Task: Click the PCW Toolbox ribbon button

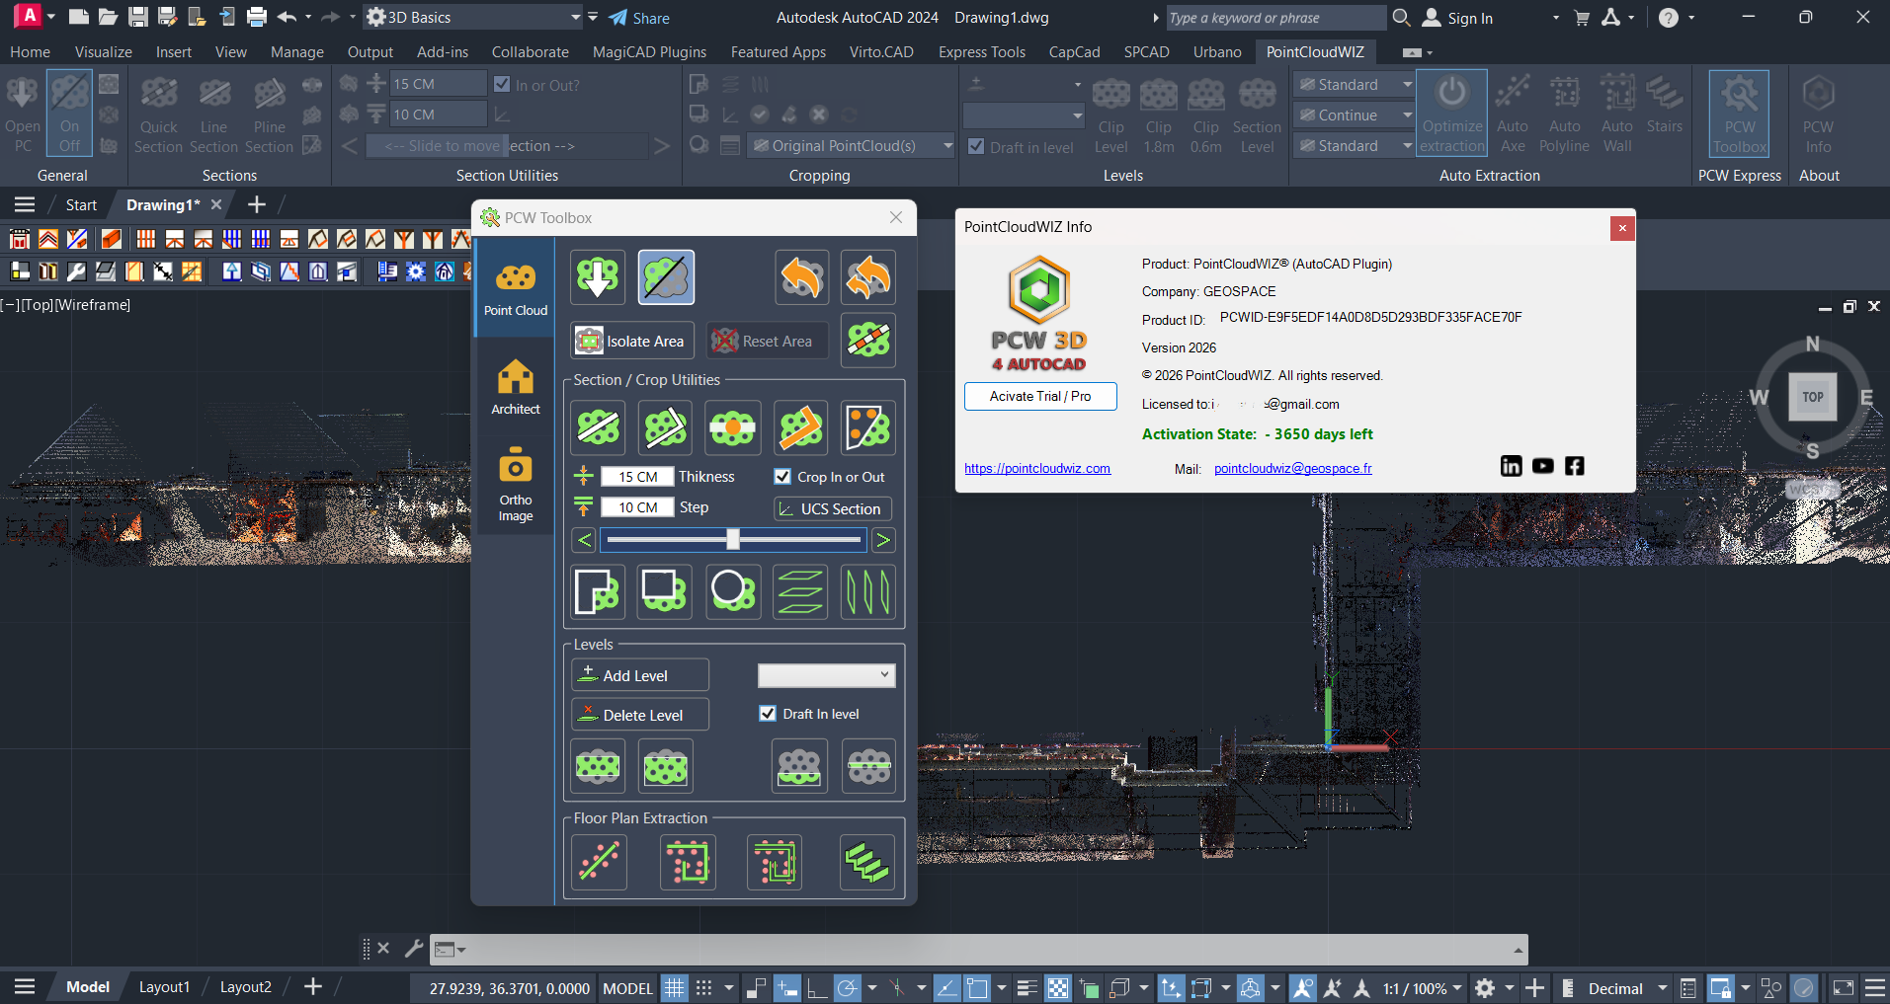Action: point(1739,114)
